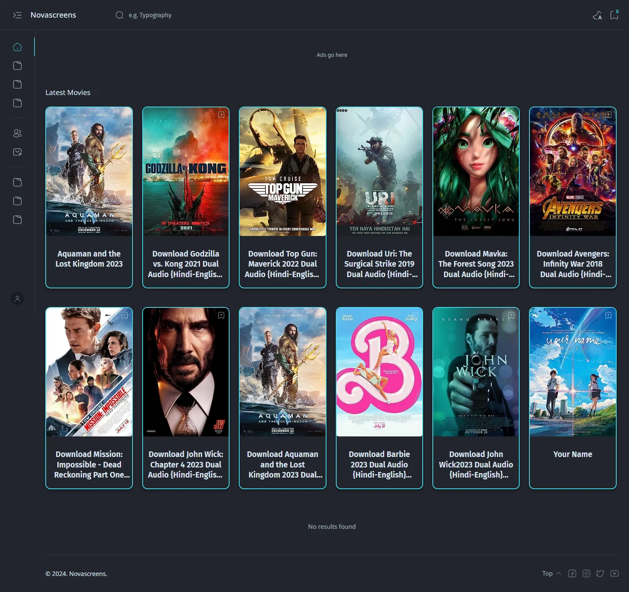Expand the sidebar navigation menu toggle

coord(17,15)
